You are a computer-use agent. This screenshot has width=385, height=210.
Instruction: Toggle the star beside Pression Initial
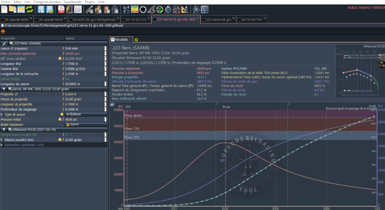(x=59, y=119)
